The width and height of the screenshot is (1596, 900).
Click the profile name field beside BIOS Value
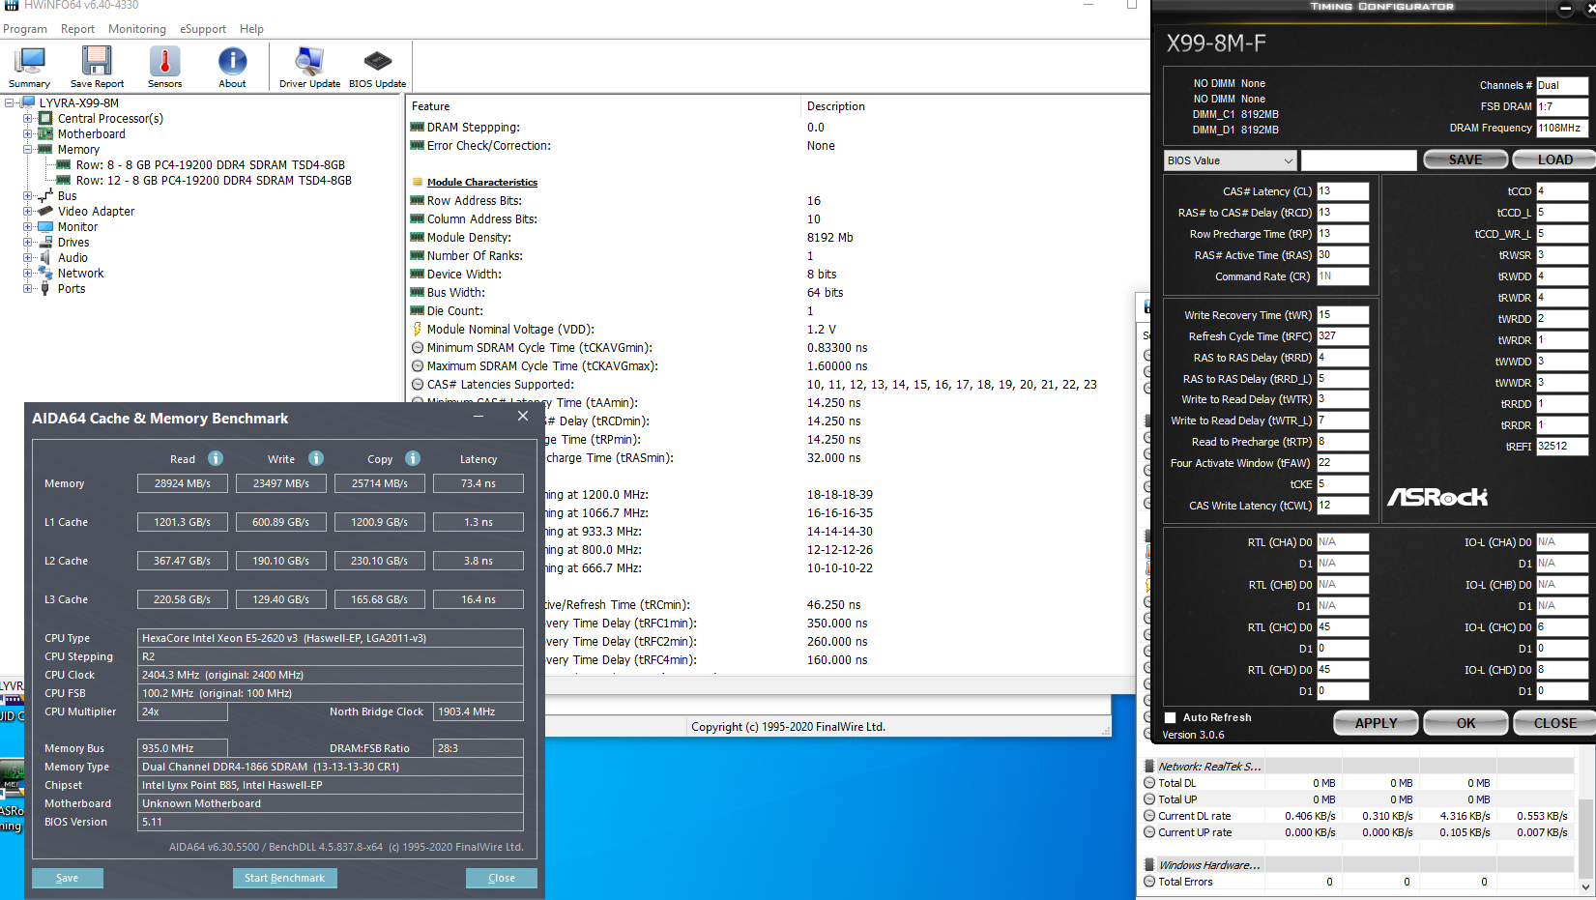click(1359, 160)
